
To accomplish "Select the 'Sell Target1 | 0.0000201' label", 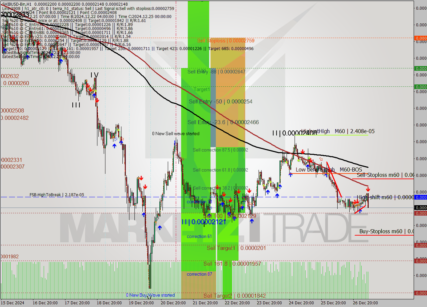I will point(236,248).
